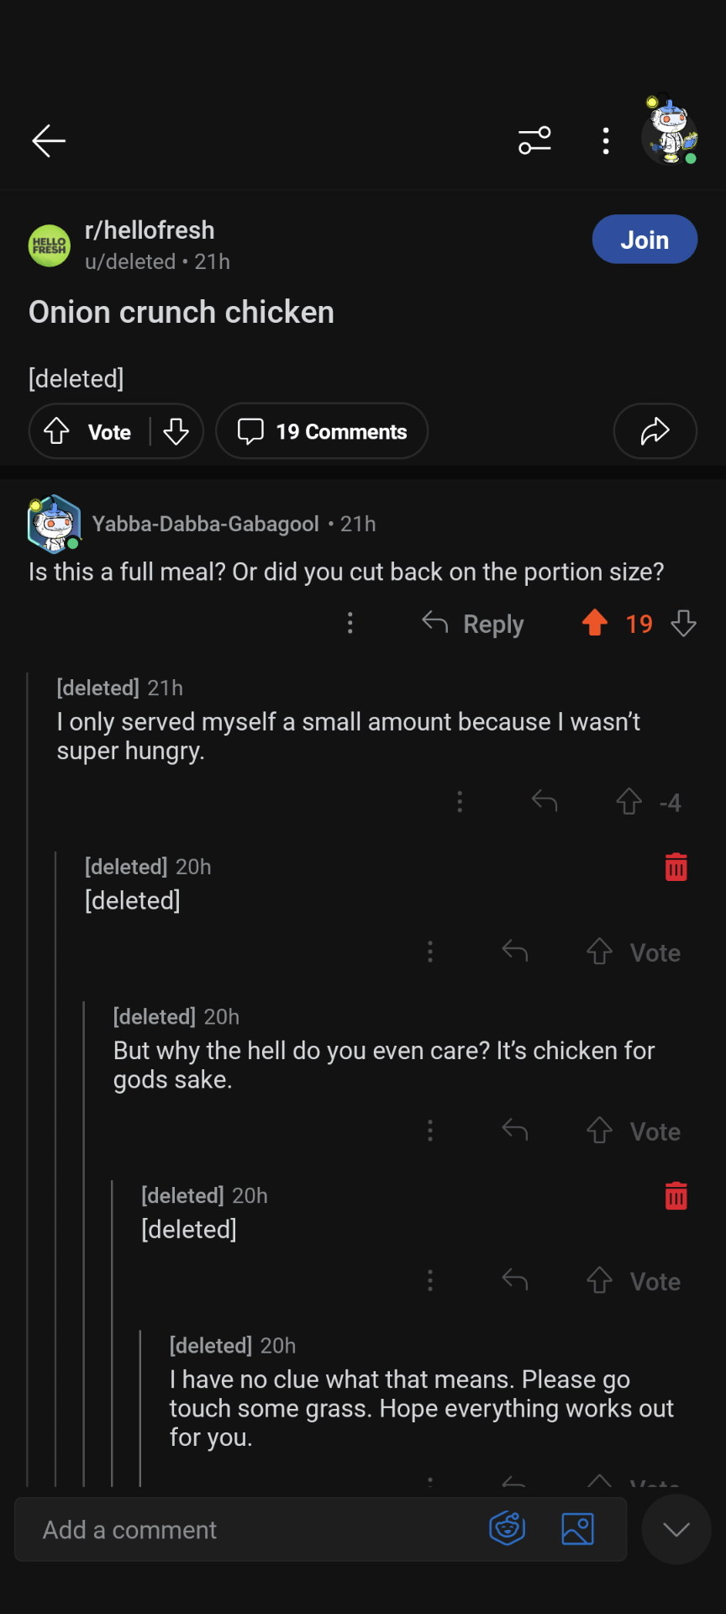
Task: Downvote Yabba-Dabba-Gabagool's comment
Action: point(684,623)
